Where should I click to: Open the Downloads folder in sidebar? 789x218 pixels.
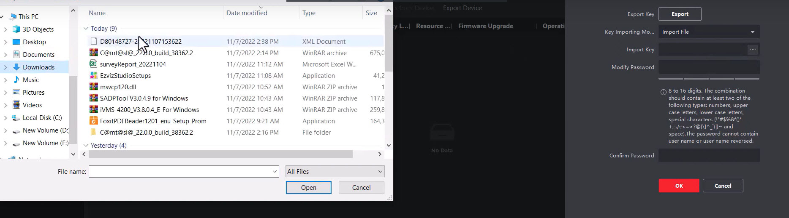(x=38, y=67)
